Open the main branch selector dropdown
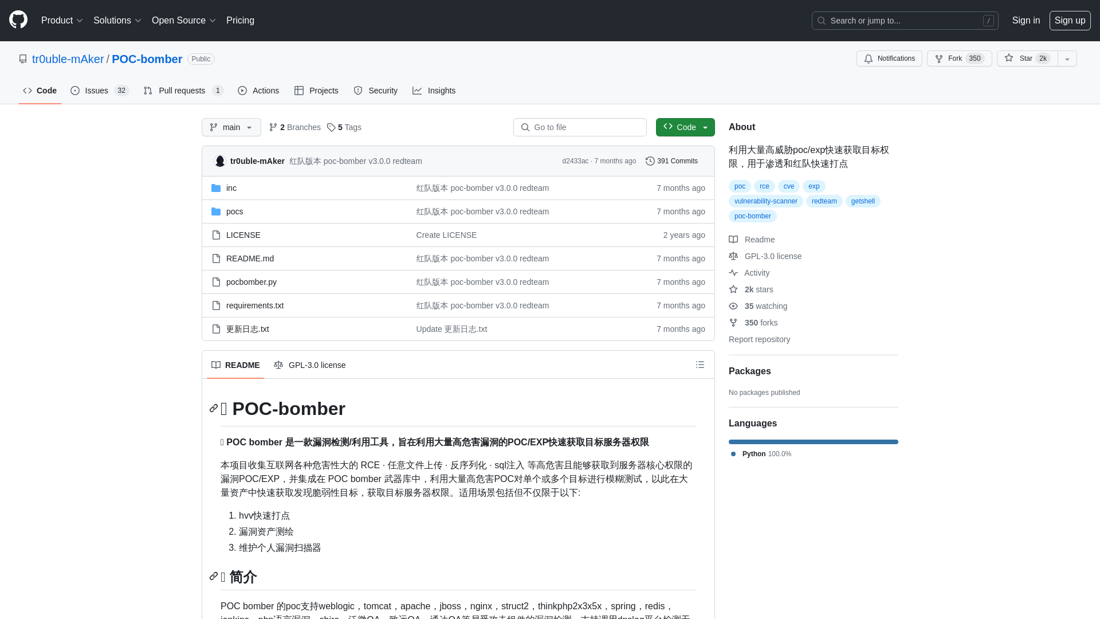Image resolution: width=1100 pixels, height=619 pixels. 231,127
